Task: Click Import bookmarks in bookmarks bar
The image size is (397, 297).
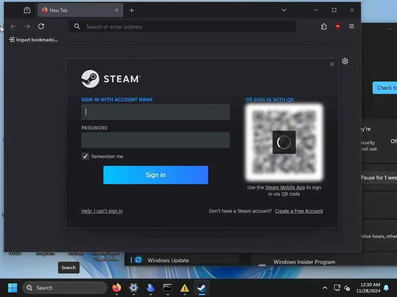Action: pos(33,40)
